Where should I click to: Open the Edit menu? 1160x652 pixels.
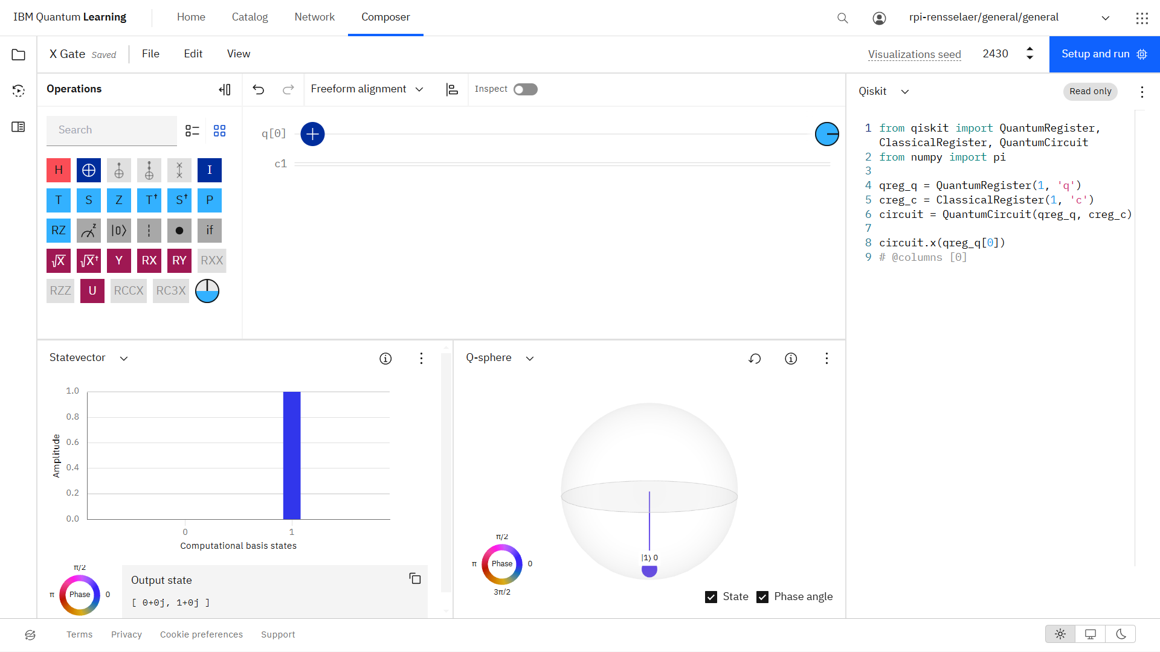(x=193, y=54)
